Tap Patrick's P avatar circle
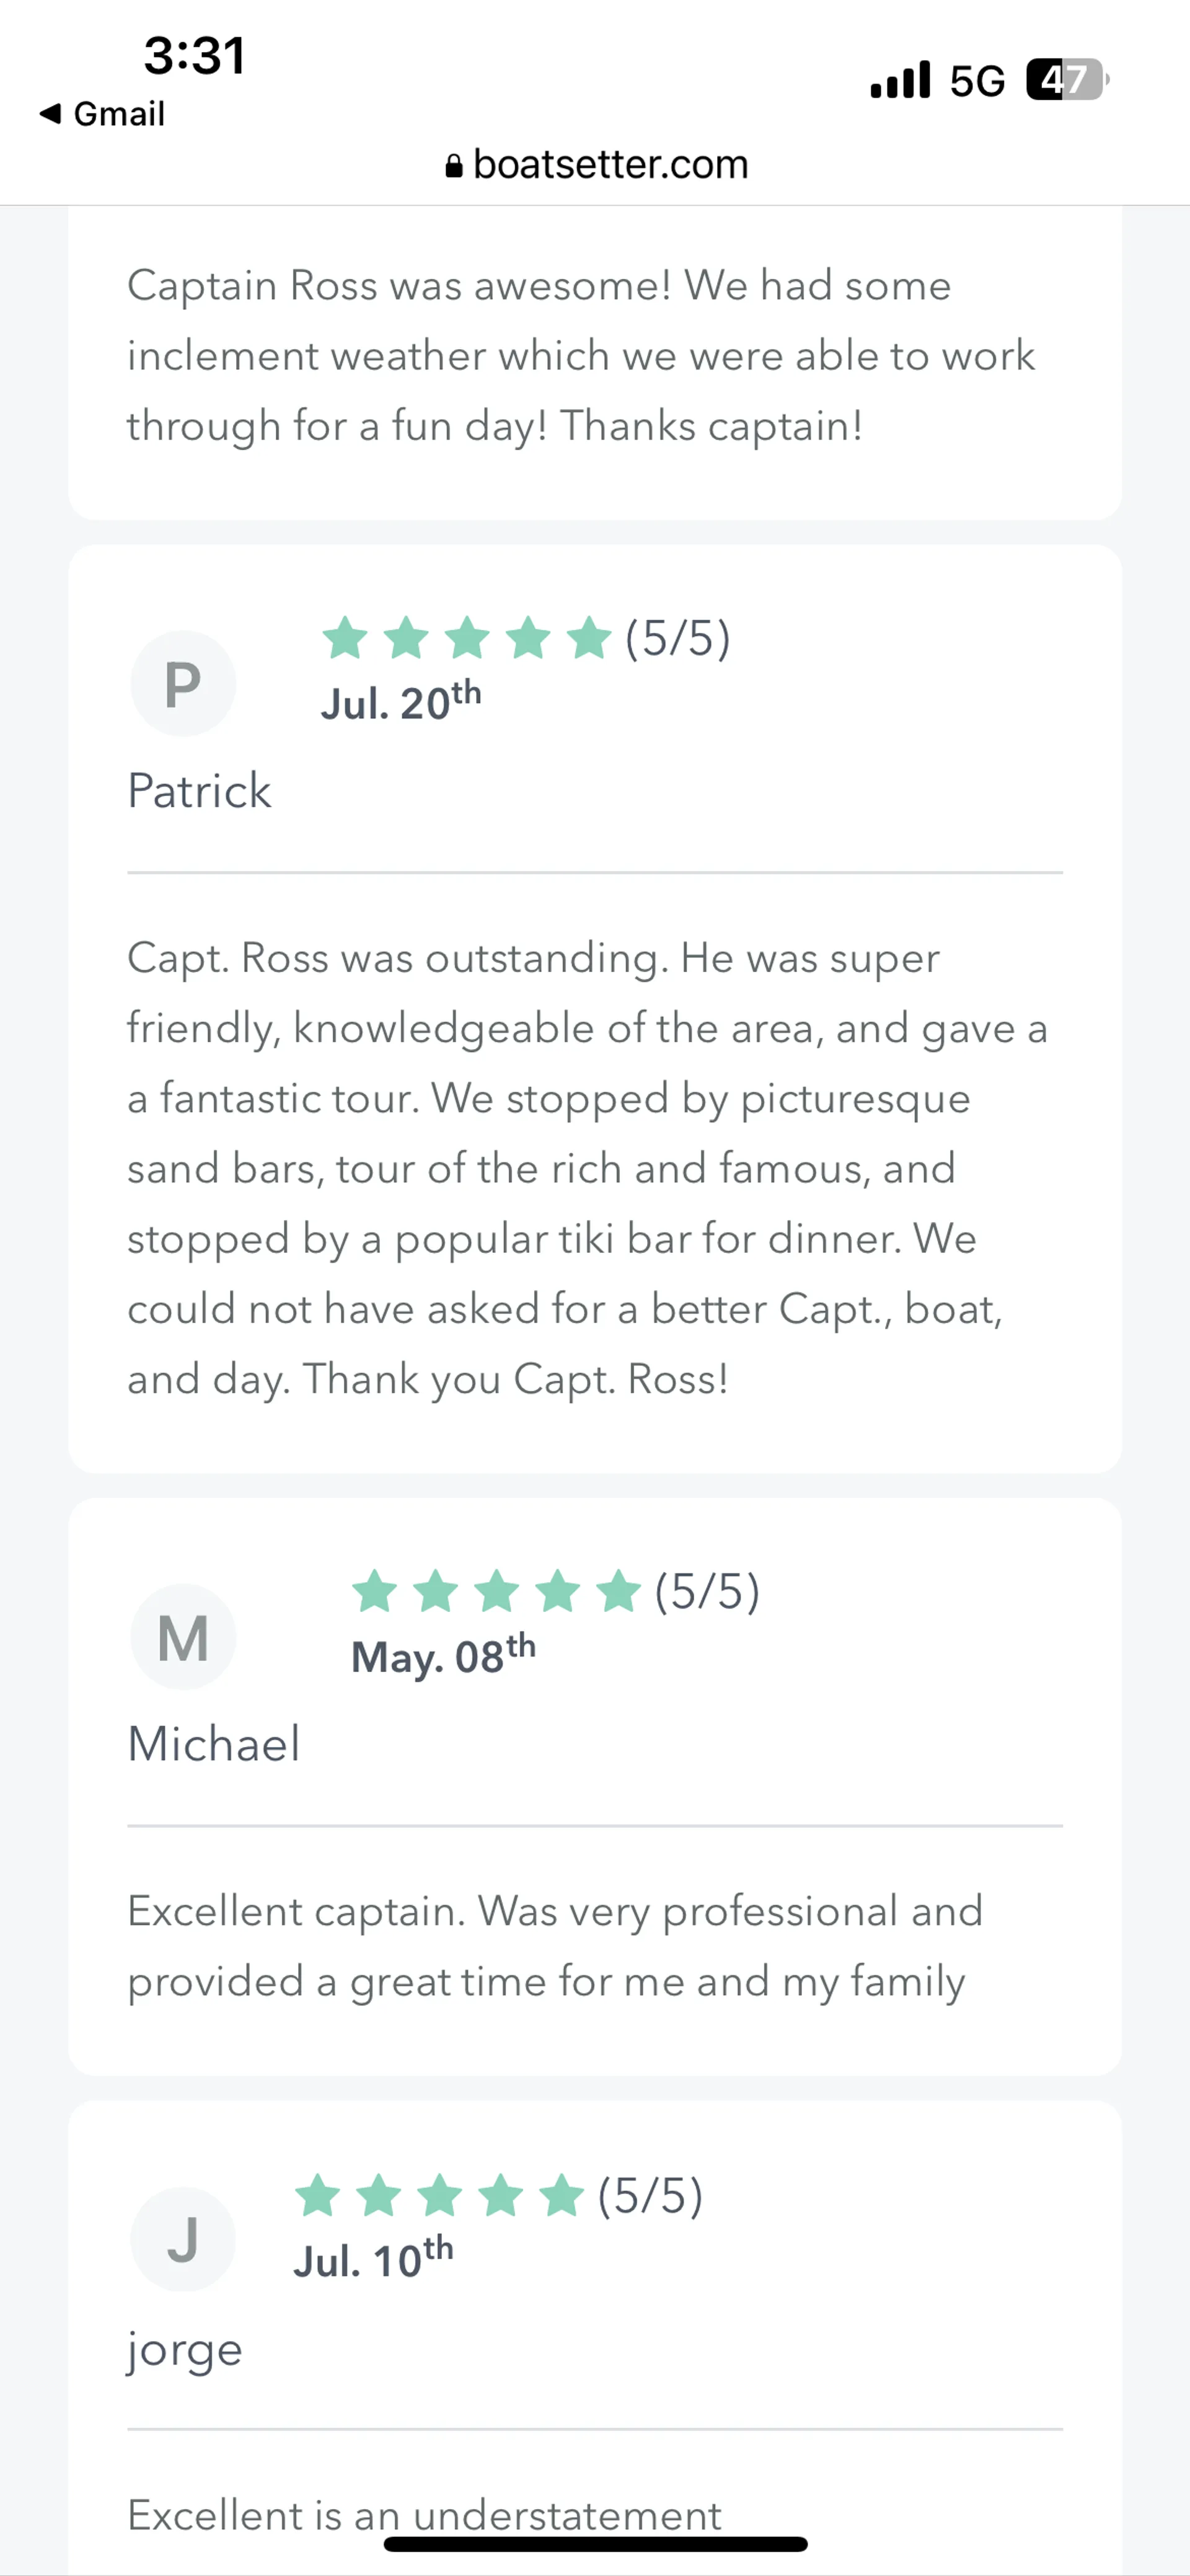The width and height of the screenshot is (1190, 2576). [183, 684]
